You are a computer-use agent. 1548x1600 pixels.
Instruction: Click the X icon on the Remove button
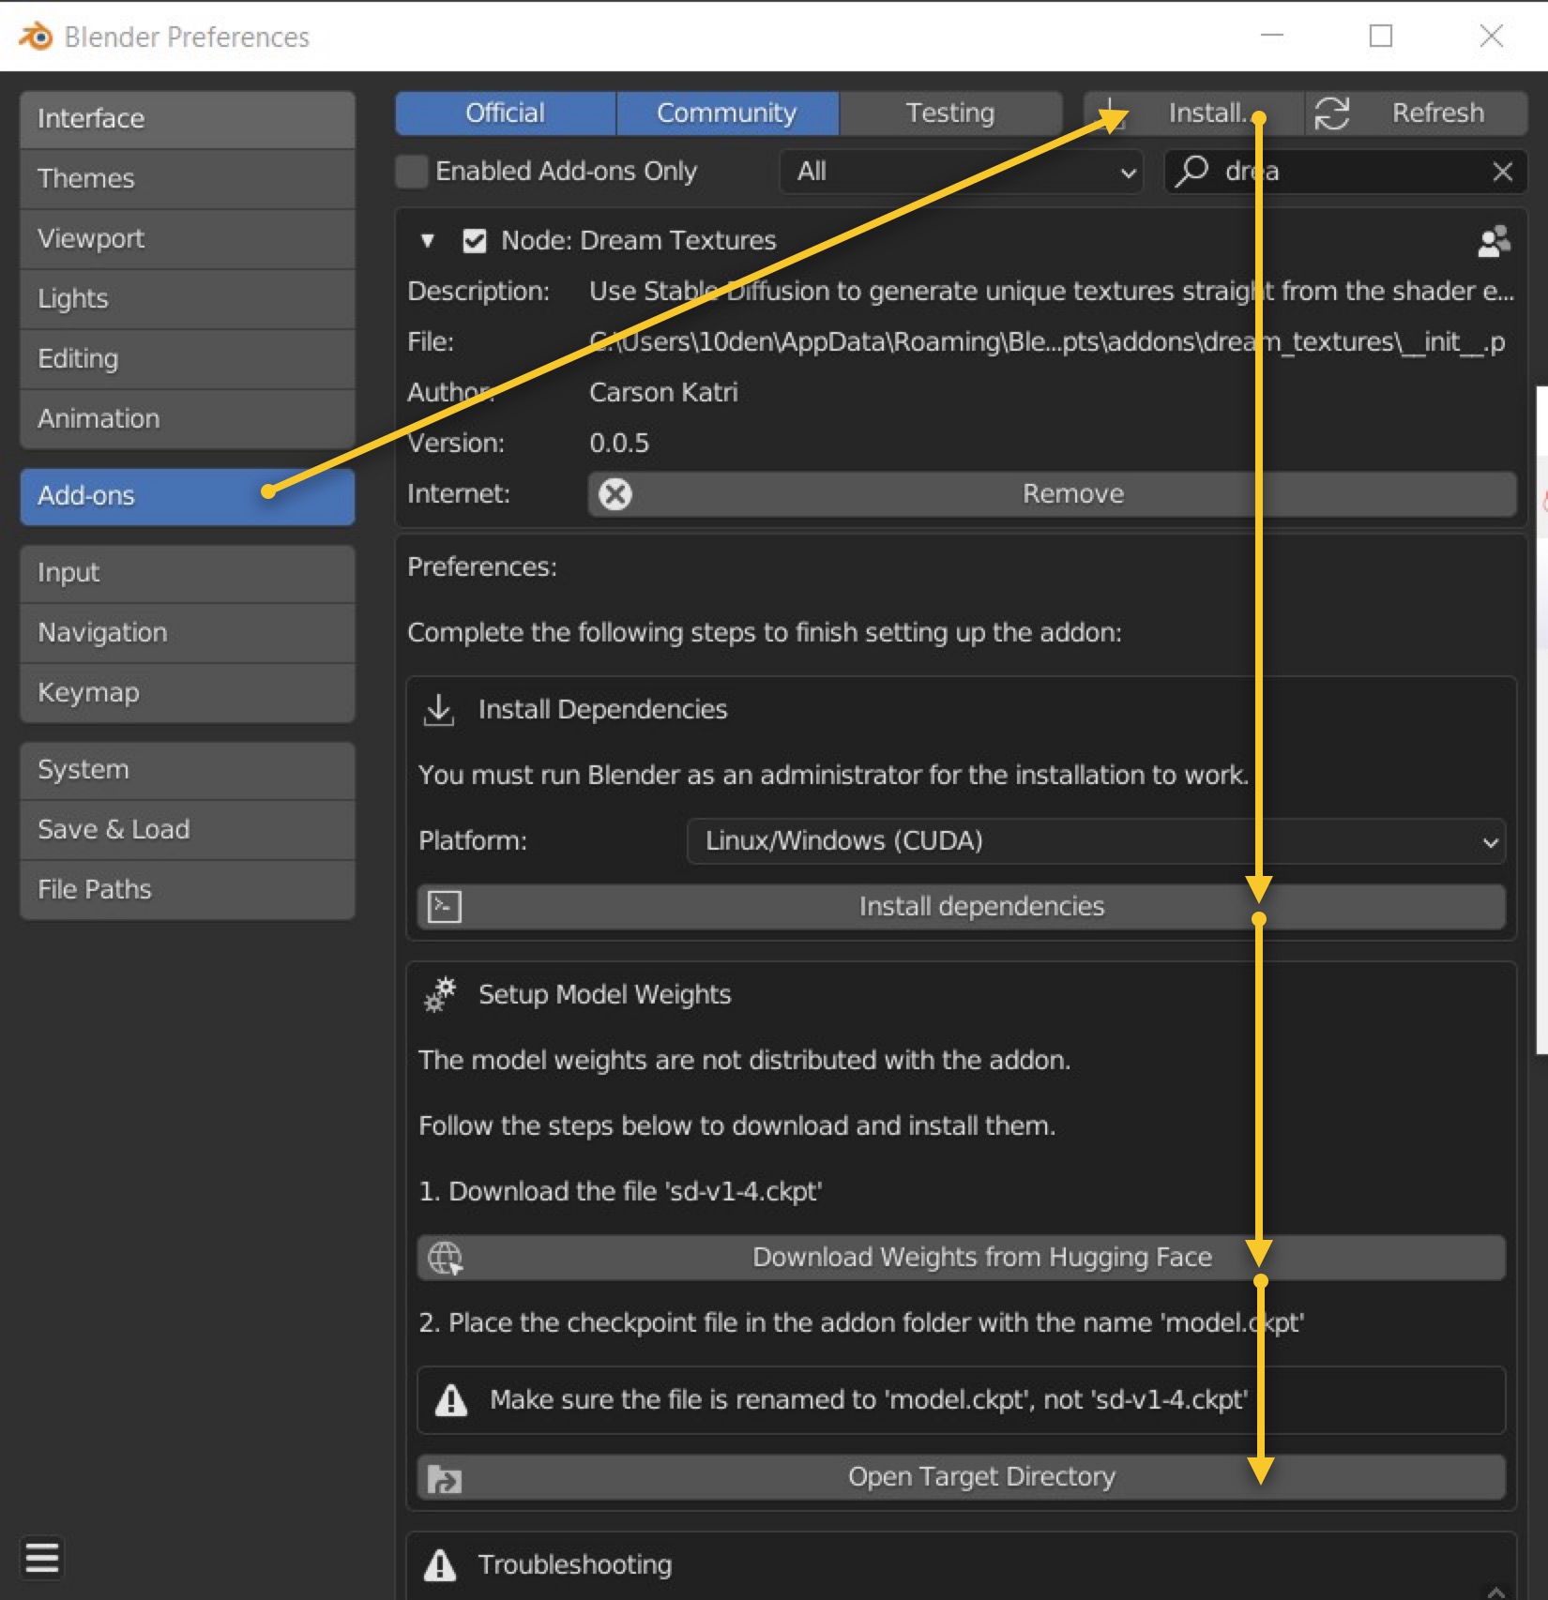click(x=615, y=494)
